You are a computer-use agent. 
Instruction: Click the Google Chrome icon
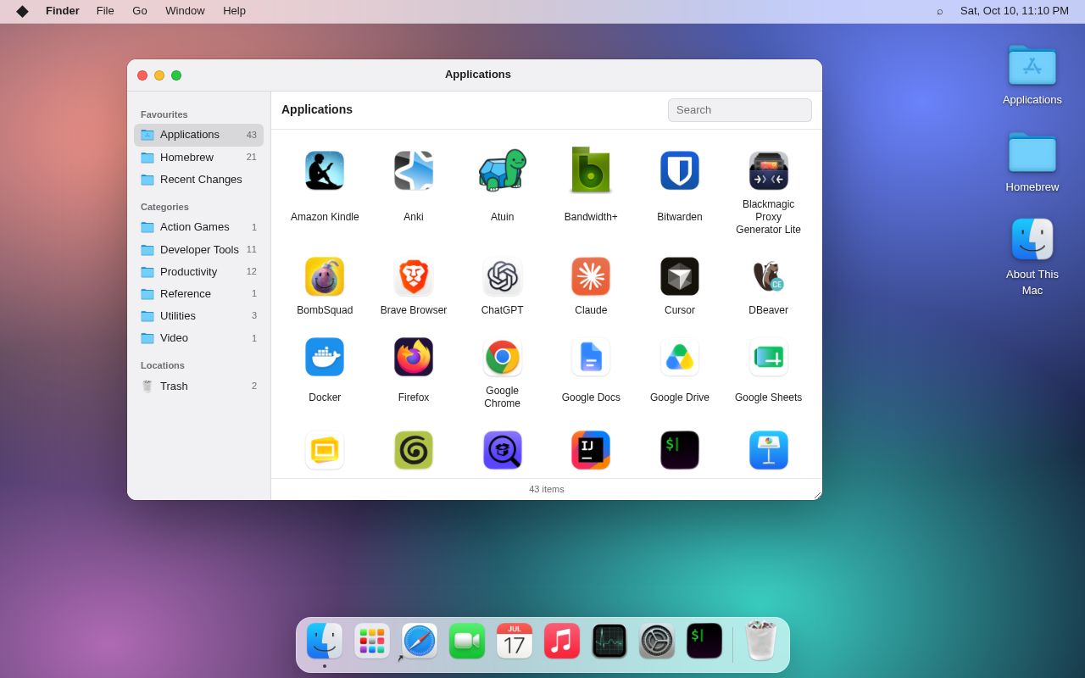tap(503, 357)
